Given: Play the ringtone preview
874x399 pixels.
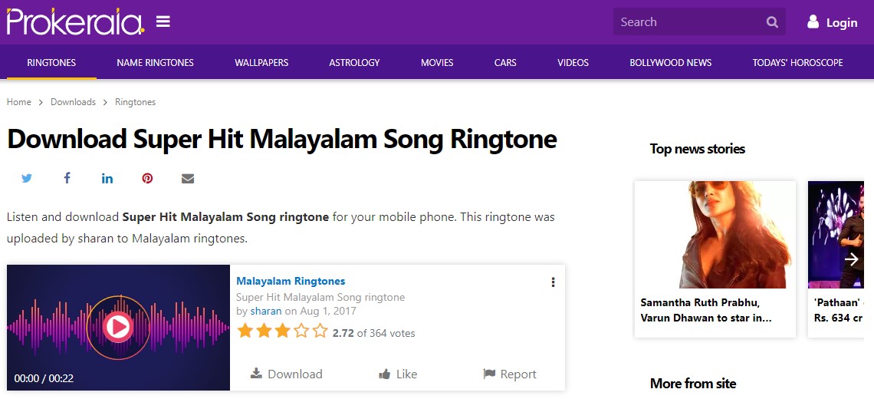Looking at the screenshot, I should [x=117, y=328].
